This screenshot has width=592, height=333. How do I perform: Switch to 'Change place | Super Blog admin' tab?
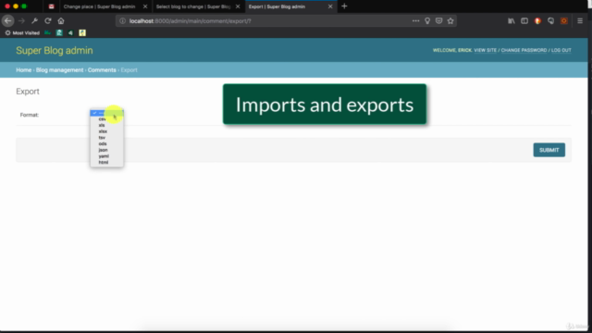[x=99, y=6]
